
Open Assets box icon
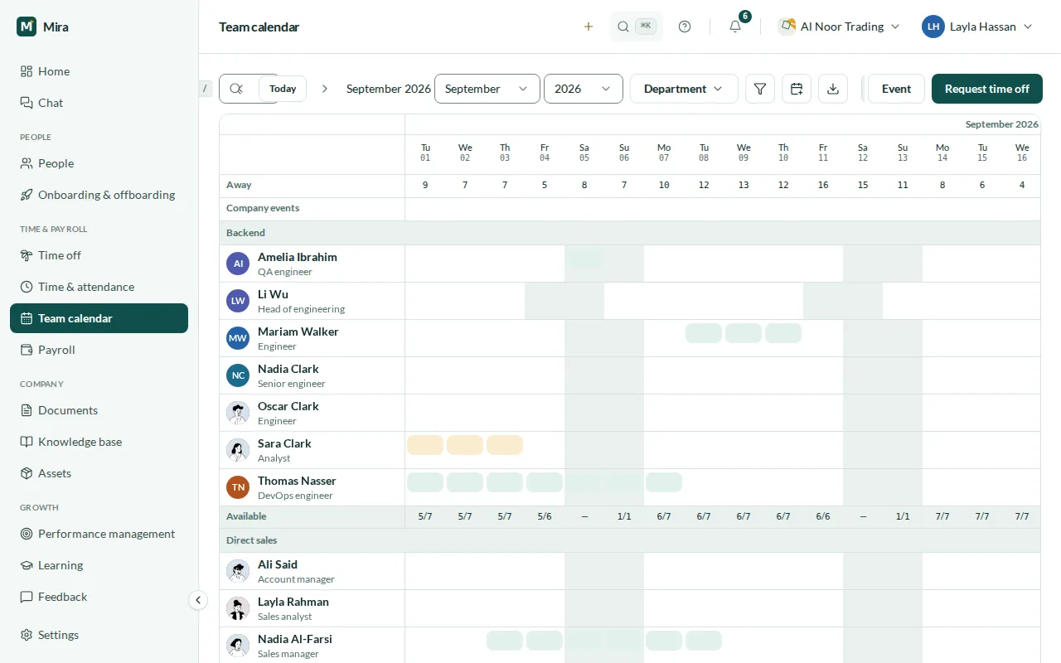pyautogui.click(x=27, y=473)
